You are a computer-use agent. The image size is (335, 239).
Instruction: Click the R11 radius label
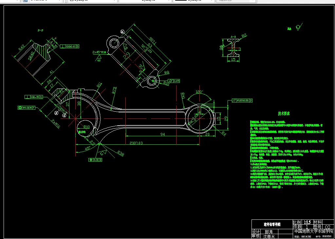[x=99, y=85]
